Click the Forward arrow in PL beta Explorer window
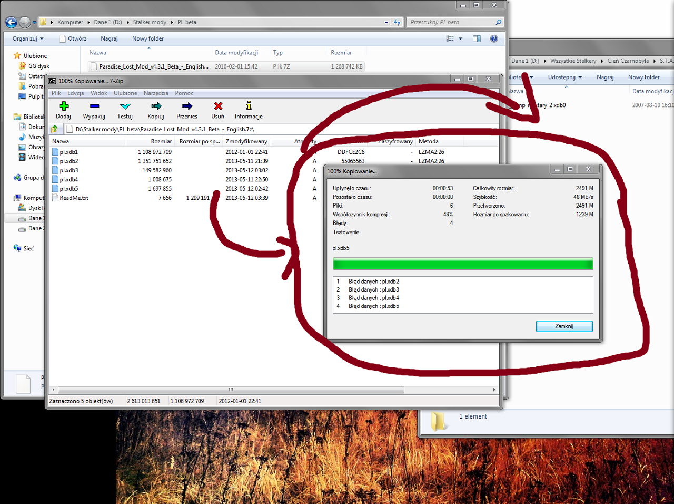Image resolution: width=674 pixels, height=504 pixels. coord(25,22)
